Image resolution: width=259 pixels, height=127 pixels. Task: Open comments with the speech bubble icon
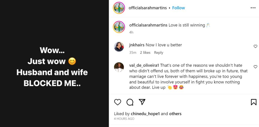click(x=130, y=102)
